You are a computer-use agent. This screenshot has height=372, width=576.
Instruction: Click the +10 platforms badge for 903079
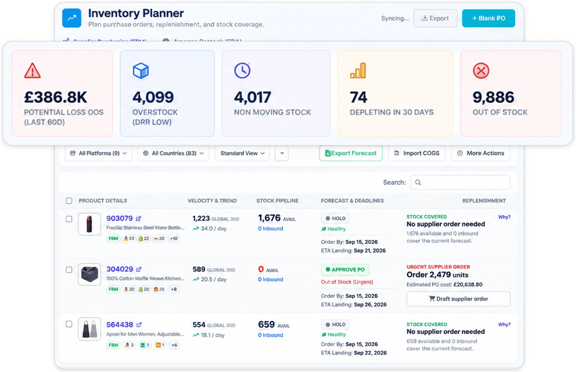(x=174, y=238)
